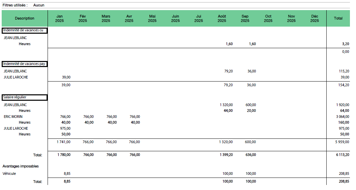Select the 'Oct 2025' column header
This screenshot has width=356, height=190.
point(268,19)
